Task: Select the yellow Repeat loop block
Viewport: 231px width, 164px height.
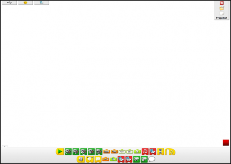Action: click(170, 152)
